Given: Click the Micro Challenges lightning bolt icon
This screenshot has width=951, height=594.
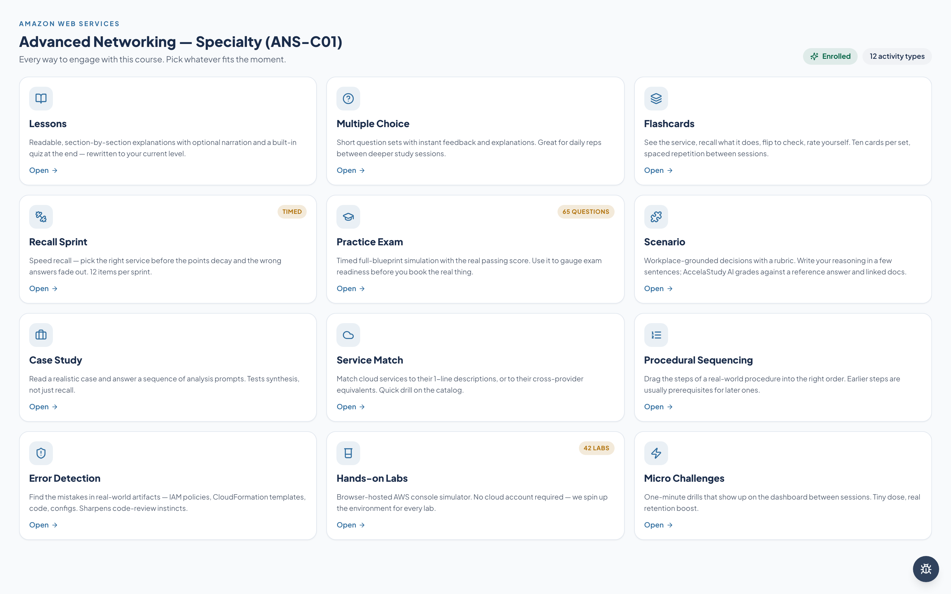Looking at the screenshot, I should pyautogui.click(x=656, y=453).
